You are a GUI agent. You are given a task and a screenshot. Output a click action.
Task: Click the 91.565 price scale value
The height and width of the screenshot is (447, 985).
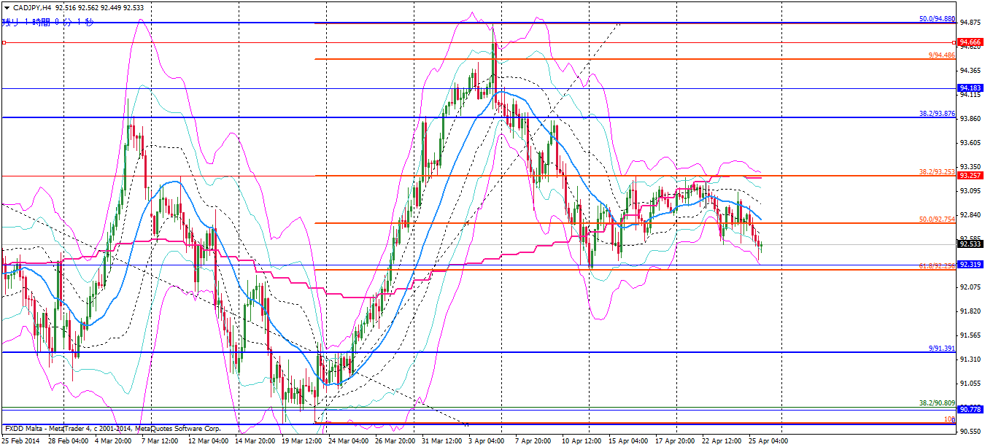(x=970, y=335)
